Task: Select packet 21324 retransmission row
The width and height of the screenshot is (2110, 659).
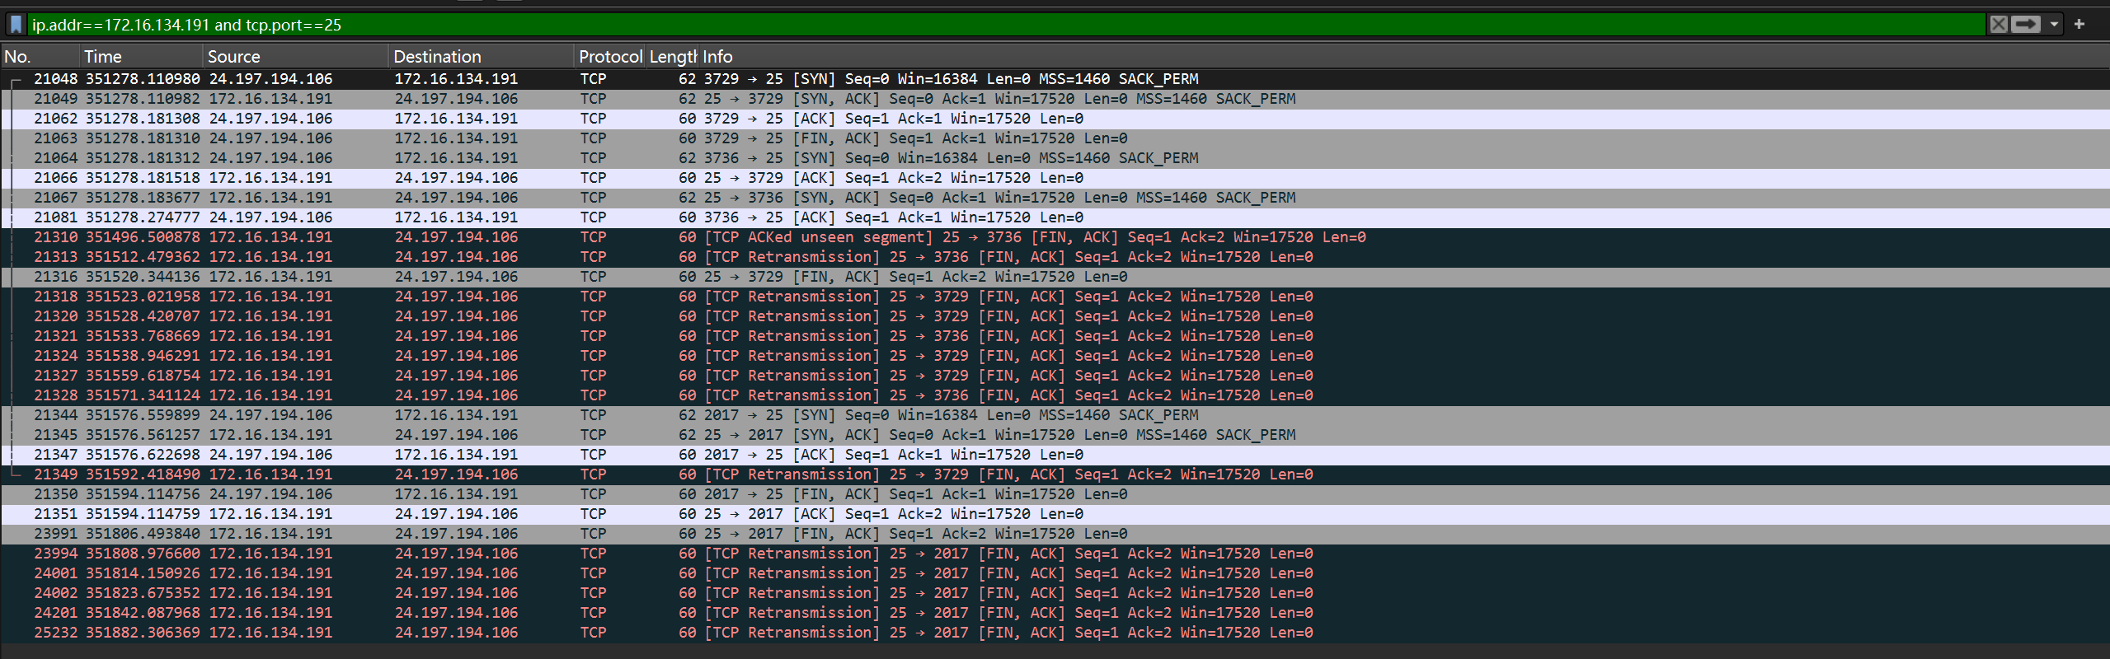Action: coord(1055,356)
